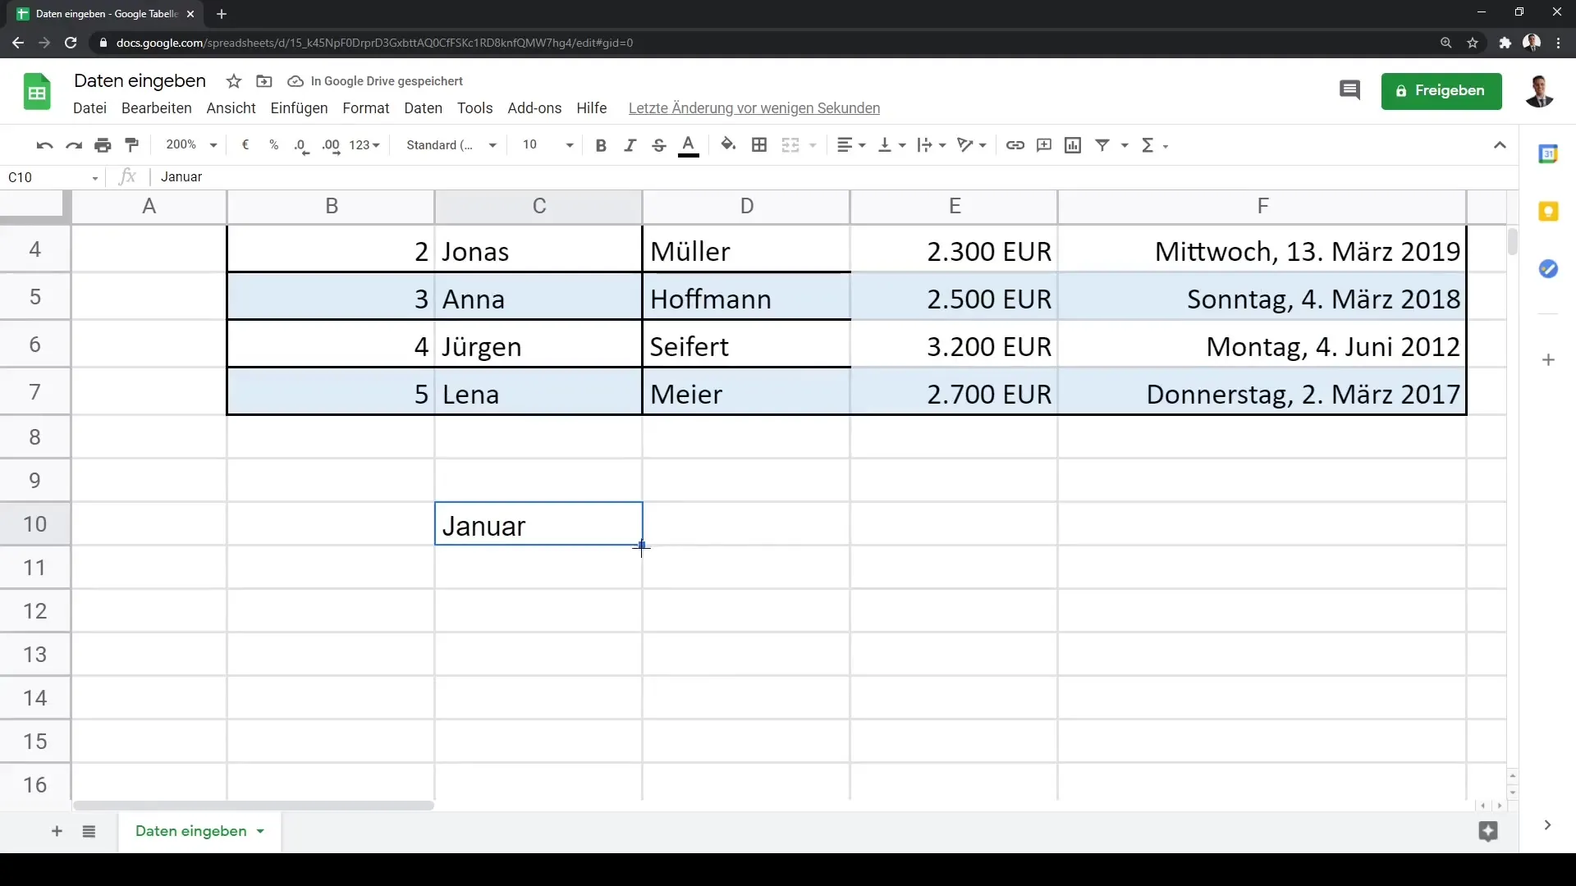This screenshot has width=1576, height=886.
Task: Open Tasks in the side panel
Action: tap(1548, 269)
